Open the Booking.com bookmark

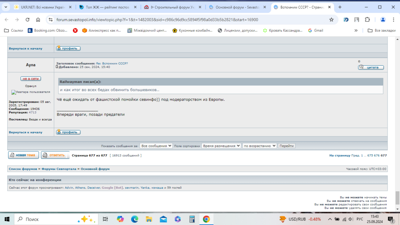pyautogui.click(x=48, y=30)
